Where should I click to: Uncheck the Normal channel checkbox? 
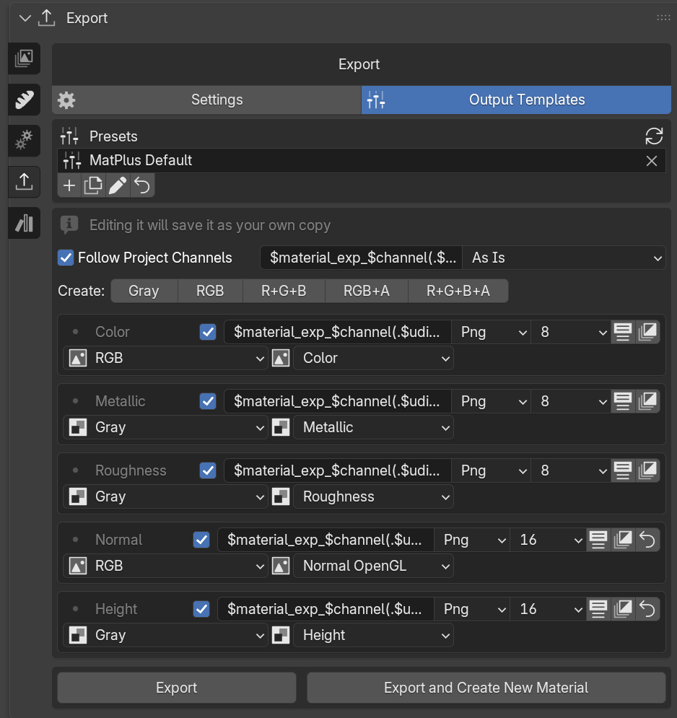(x=201, y=540)
